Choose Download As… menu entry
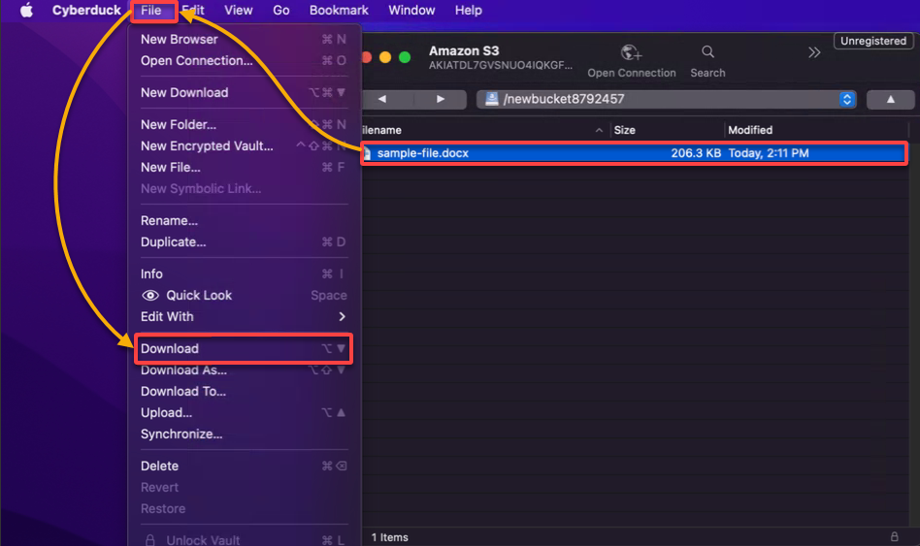The width and height of the screenshot is (920, 546). [244, 370]
